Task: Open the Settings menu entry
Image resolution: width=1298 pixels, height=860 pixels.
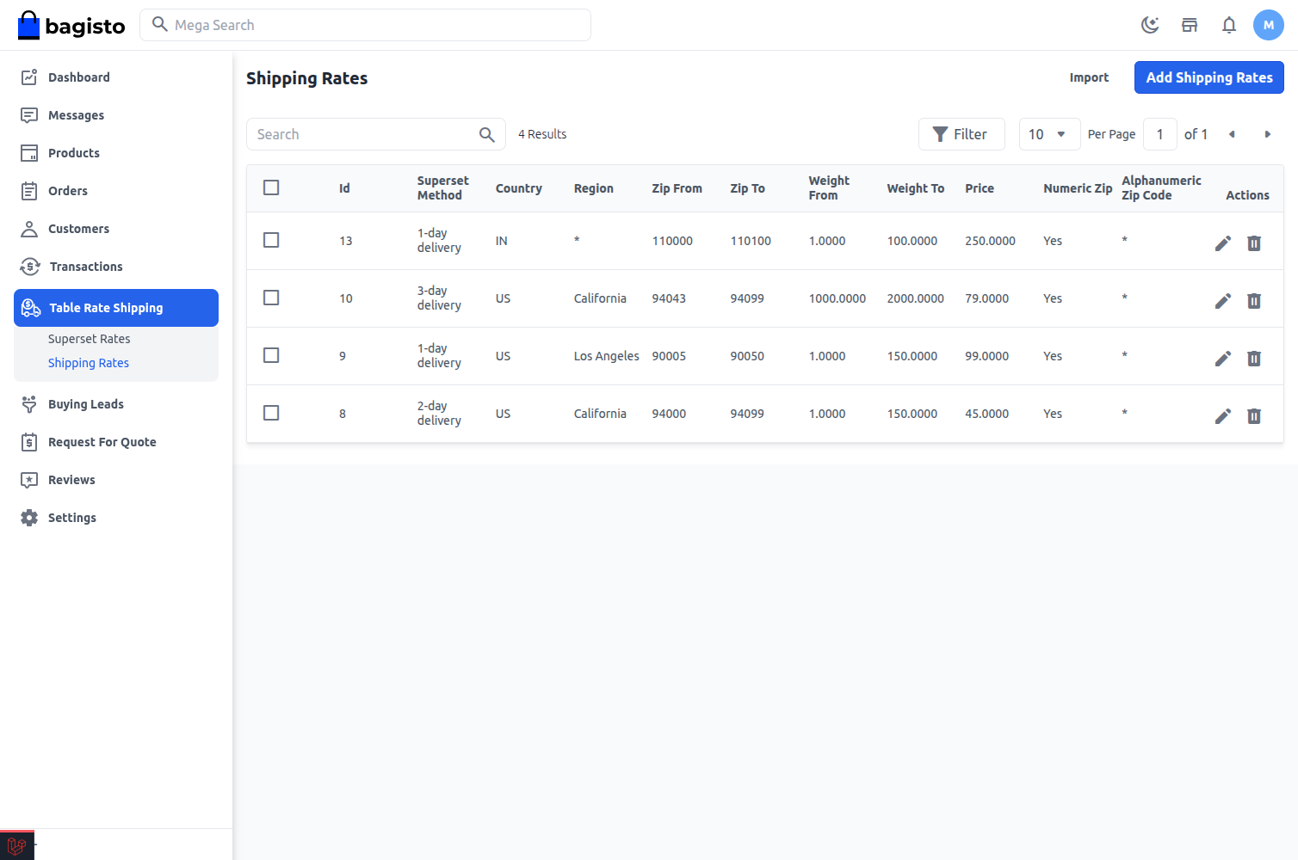Action: tap(71, 518)
